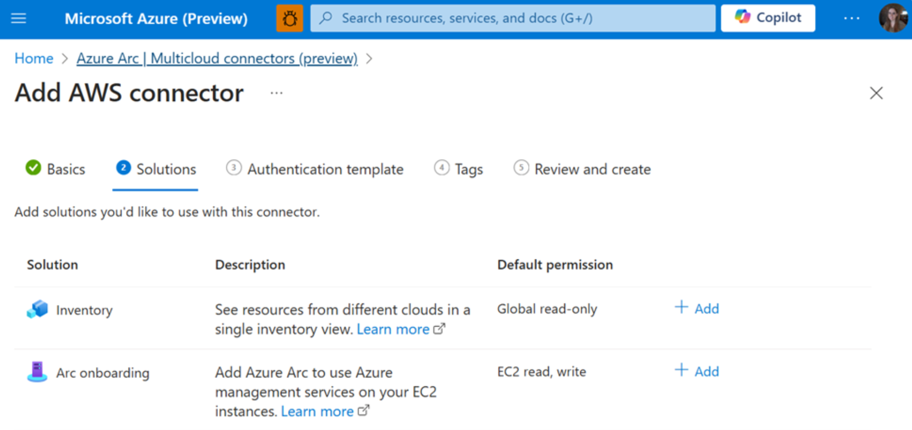Image resolution: width=912 pixels, height=430 pixels.
Task: Open the Authentication template tab
Action: pyautogui.click(x=315, y=169)
